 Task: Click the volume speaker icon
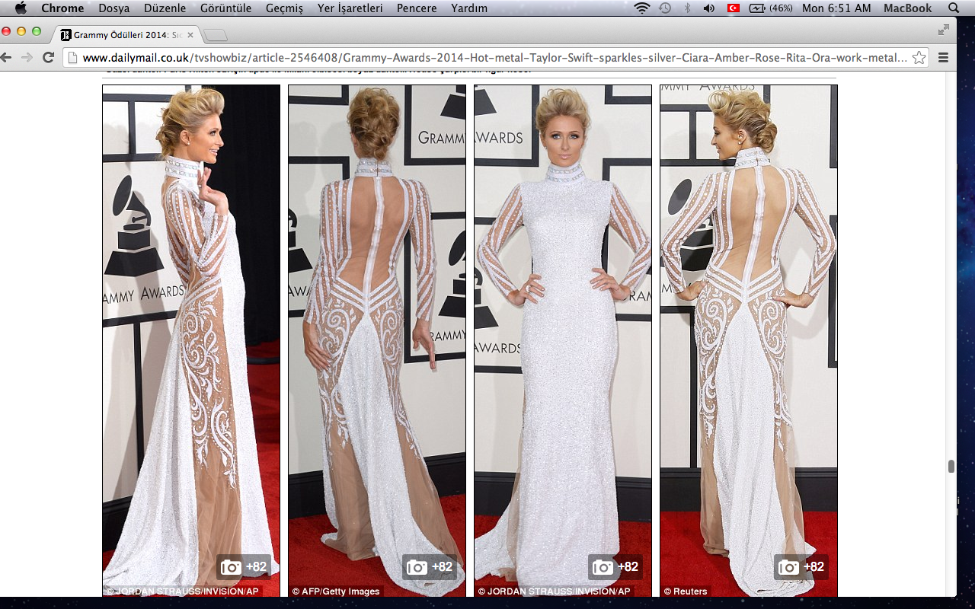coord(709,8)
